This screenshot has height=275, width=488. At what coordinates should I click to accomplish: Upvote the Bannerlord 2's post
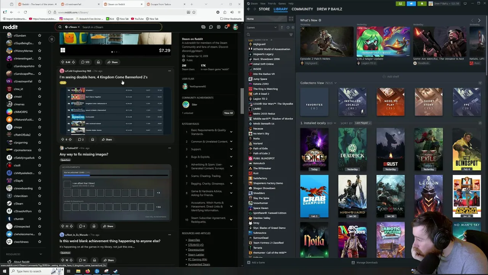pyautogui.click(x=63, y=139)
